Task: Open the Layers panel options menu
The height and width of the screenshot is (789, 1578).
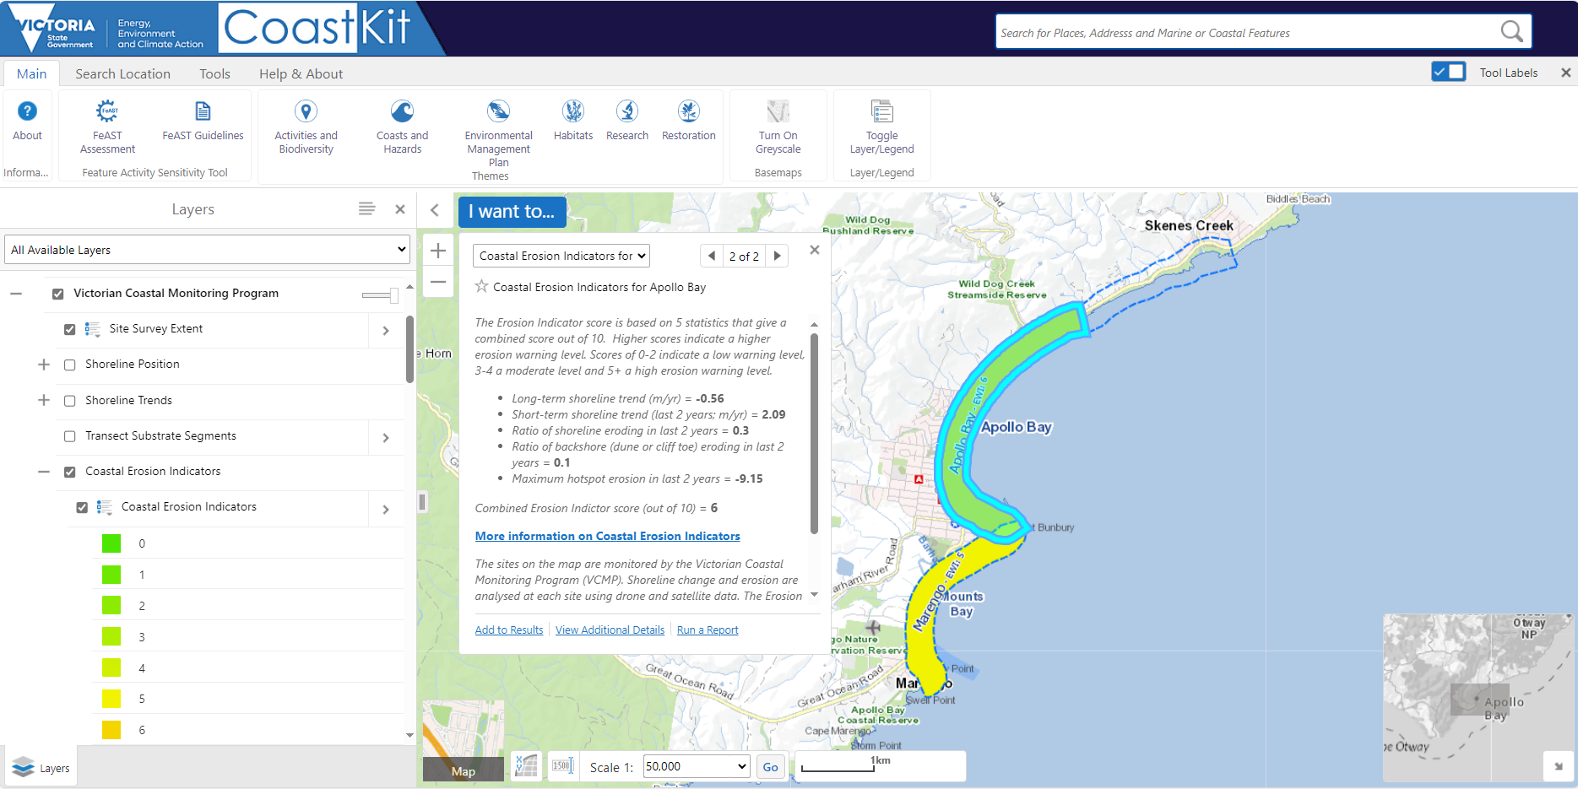Action: (366, 208)
